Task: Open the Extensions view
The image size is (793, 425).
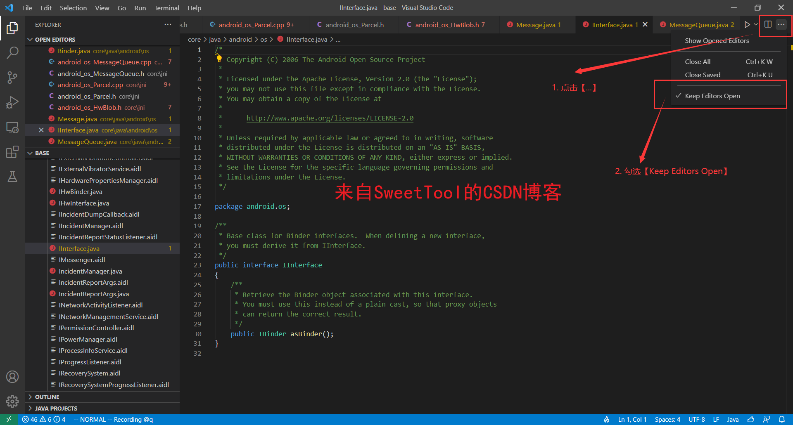Action: point(13,152)
